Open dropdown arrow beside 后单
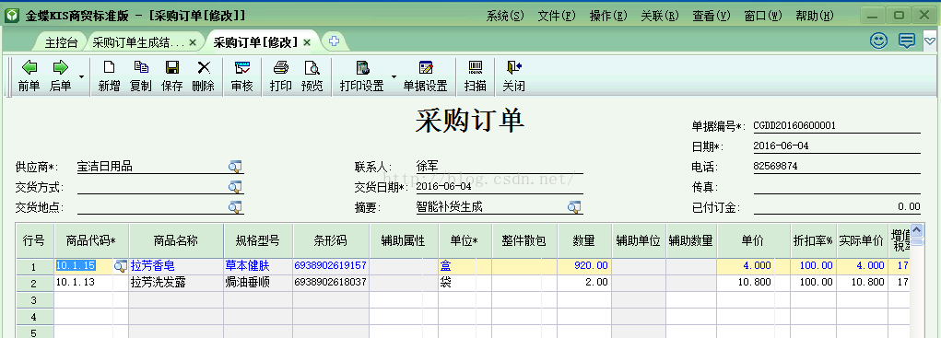Image resolution: width=941 pixels, height=338 pixels. click(x=82, y=76)
